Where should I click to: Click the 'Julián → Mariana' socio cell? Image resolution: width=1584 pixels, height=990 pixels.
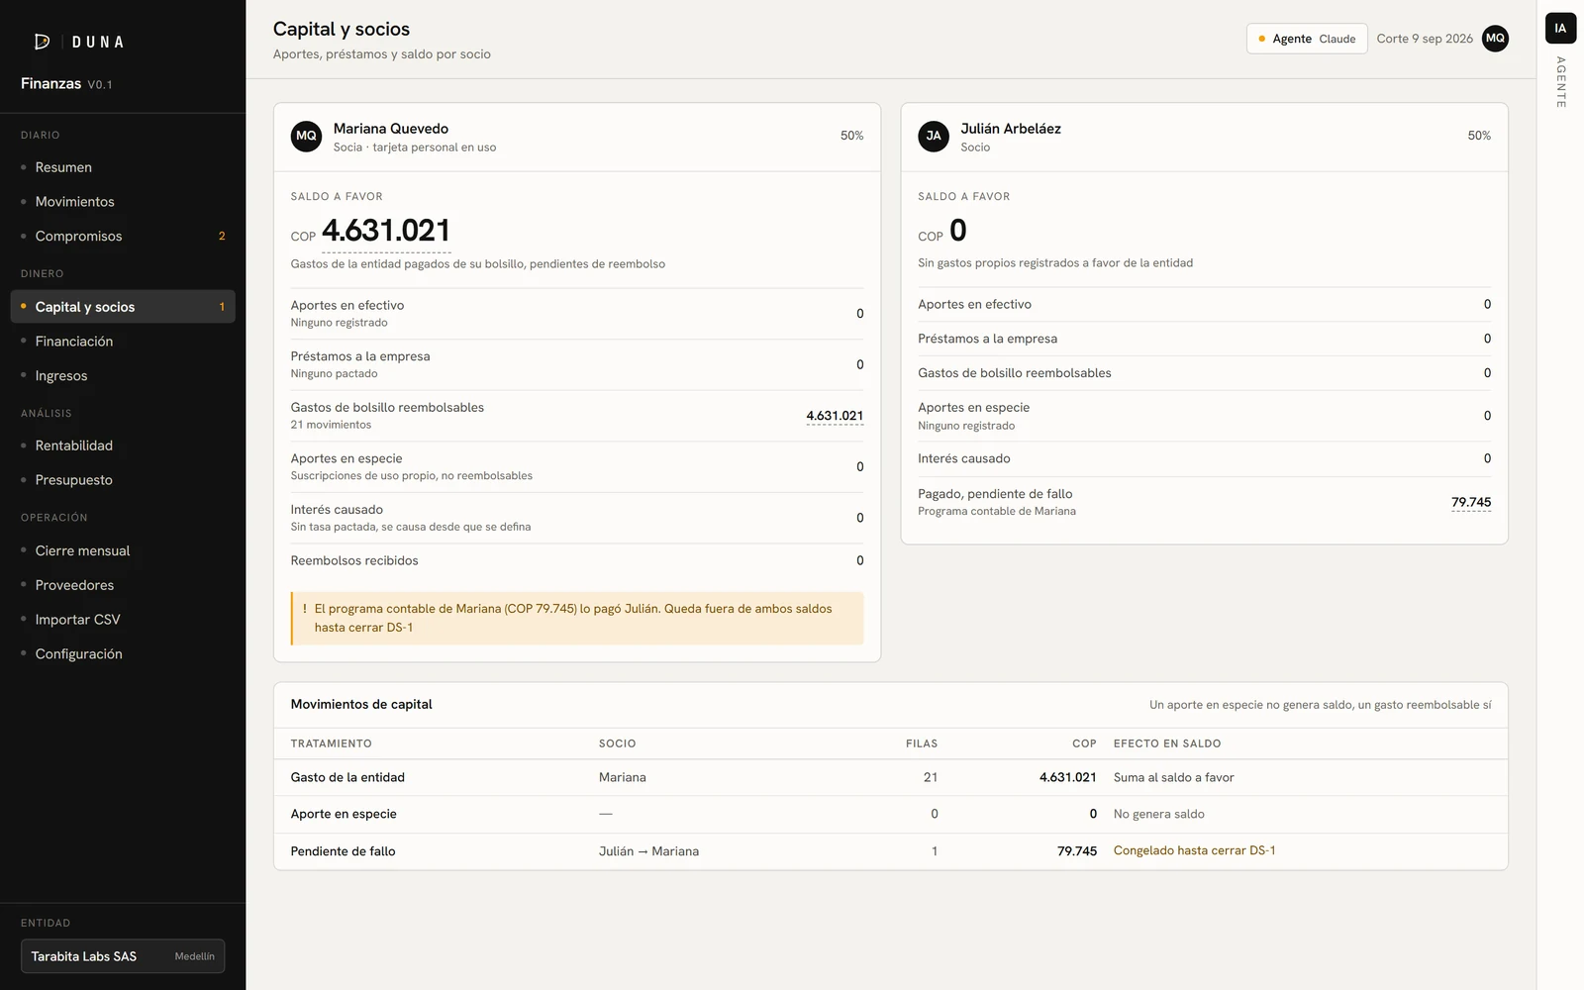pos(648,851)
